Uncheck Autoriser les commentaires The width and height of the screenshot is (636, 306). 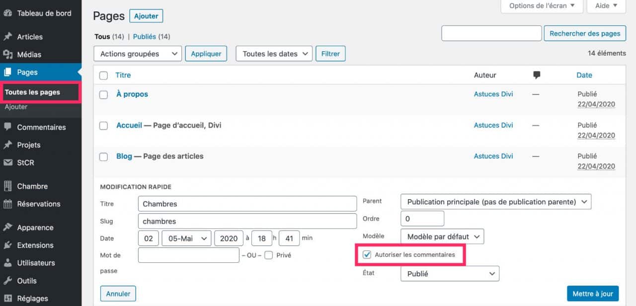click(367, 254)
